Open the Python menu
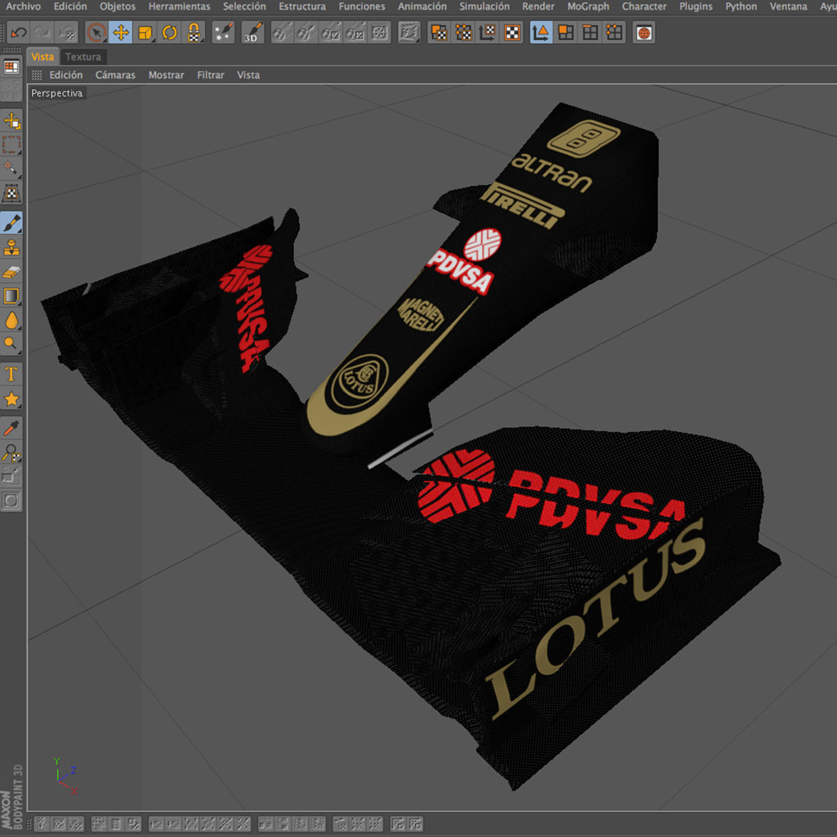The width and height of the screenshot is (837, 837). 741,6
